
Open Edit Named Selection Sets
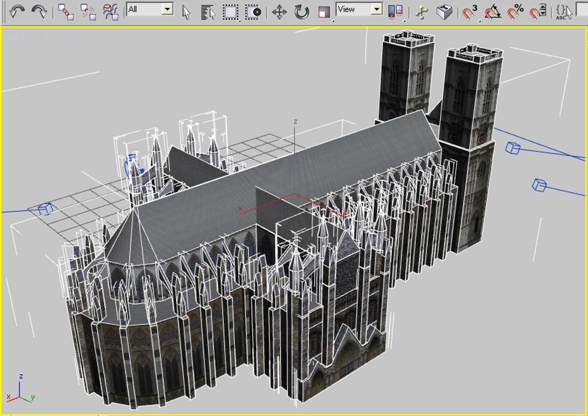563,12
